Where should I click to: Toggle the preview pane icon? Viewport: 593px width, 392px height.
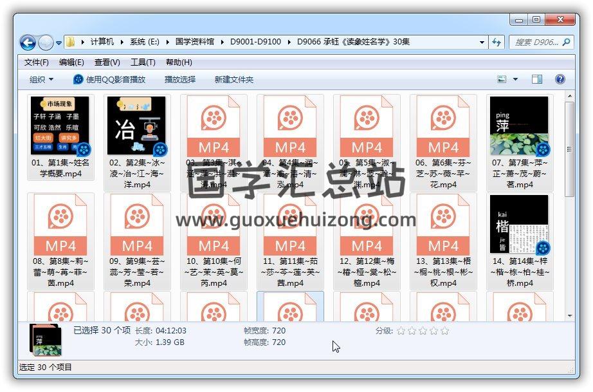tap(537, 80)
